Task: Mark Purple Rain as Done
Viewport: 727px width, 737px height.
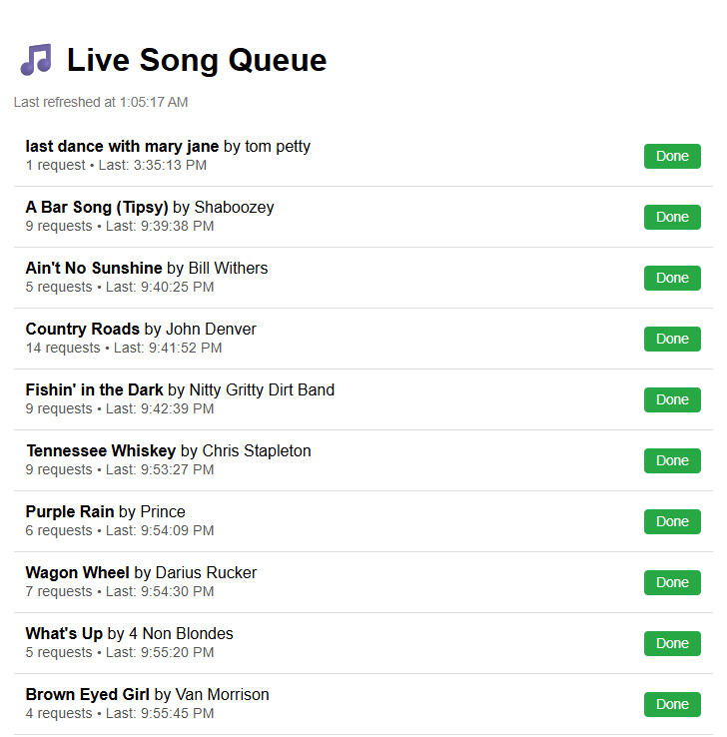Action: [x=672, y=521]
